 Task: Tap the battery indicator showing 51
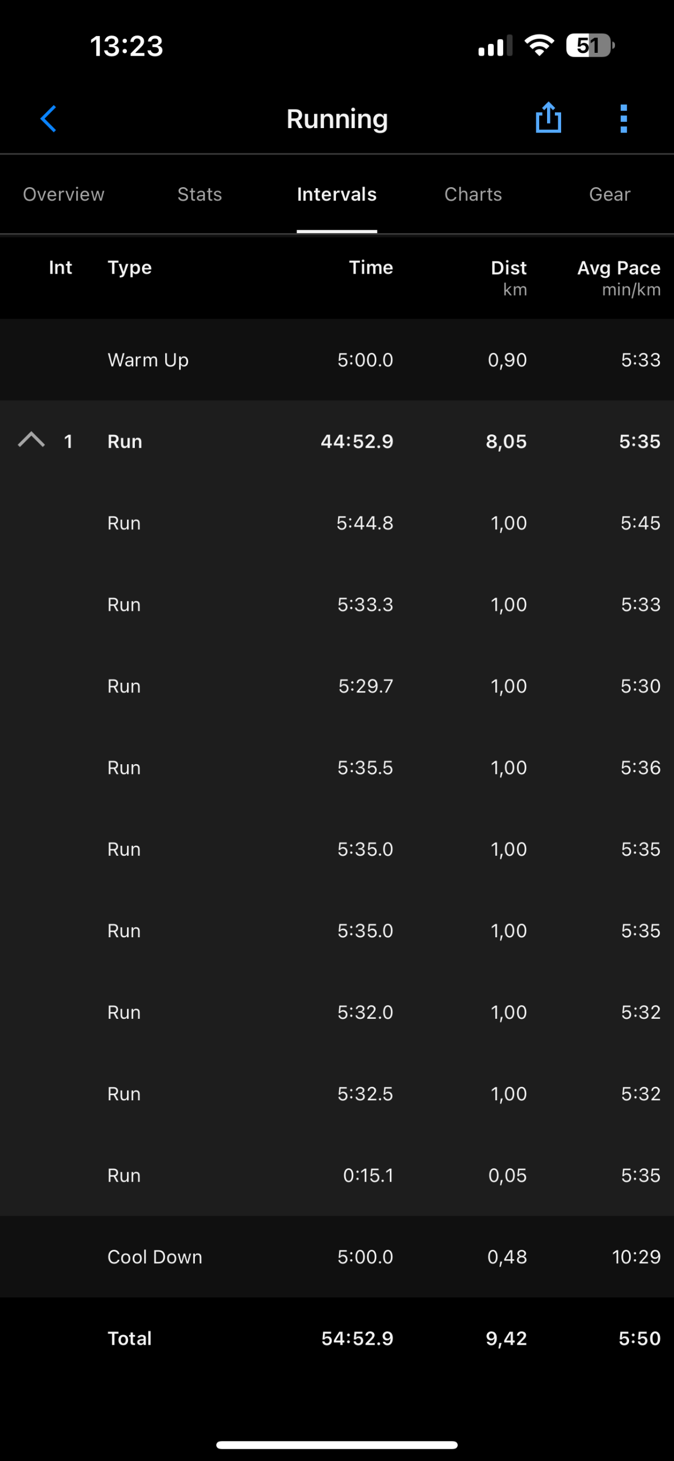pyautogui.click(x=590, y=46)
